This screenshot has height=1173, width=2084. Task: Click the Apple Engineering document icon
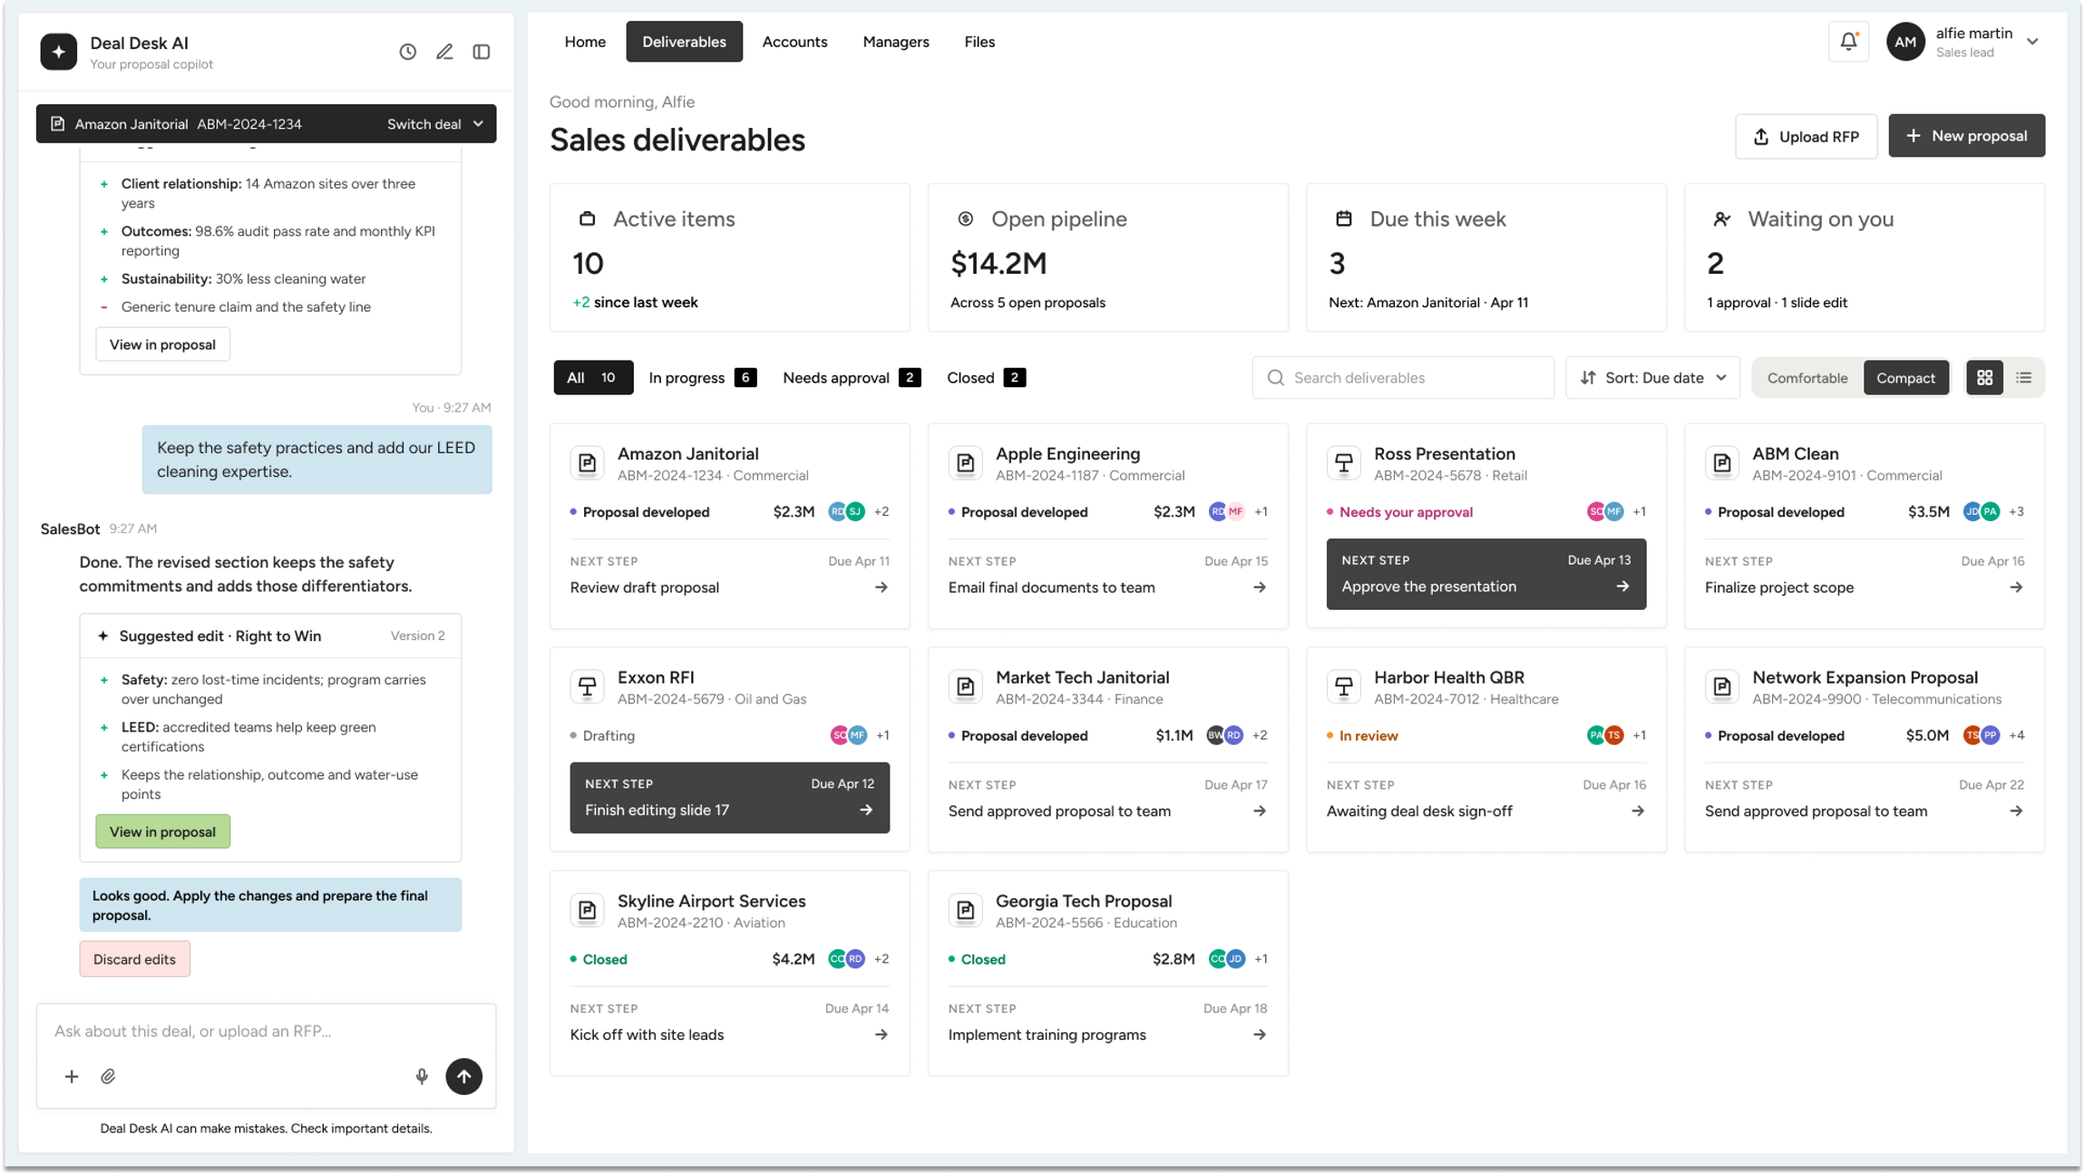click(x=965, y=463)
